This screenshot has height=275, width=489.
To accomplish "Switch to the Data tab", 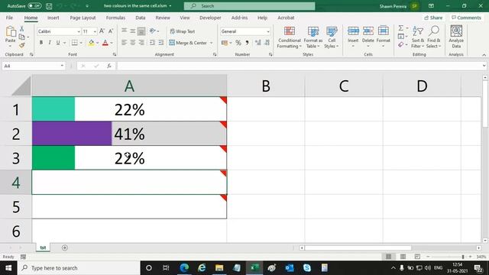I will pos(141,18).
